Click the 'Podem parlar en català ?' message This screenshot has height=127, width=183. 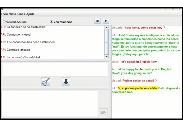[140, 81]
